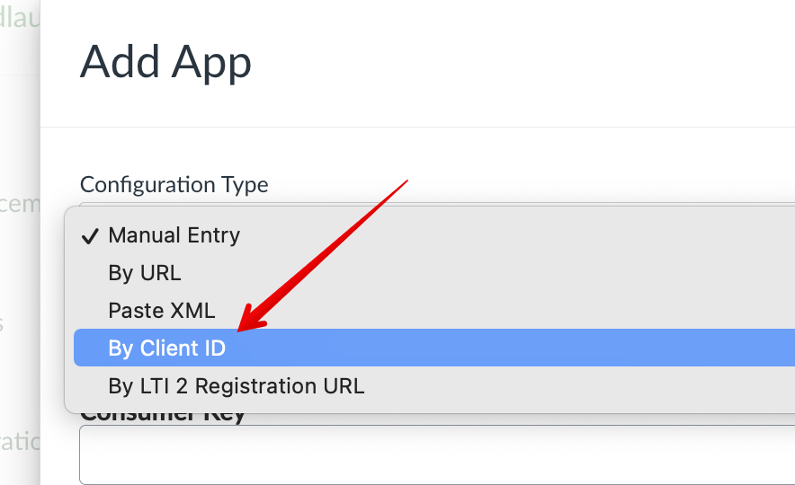
Task: Click the "Add App" dialog heading
Action: (x=165, y=63)
